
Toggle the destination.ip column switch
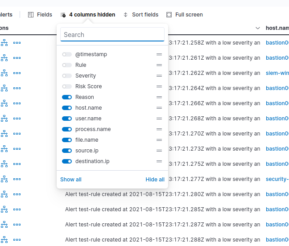click(67, 161)
